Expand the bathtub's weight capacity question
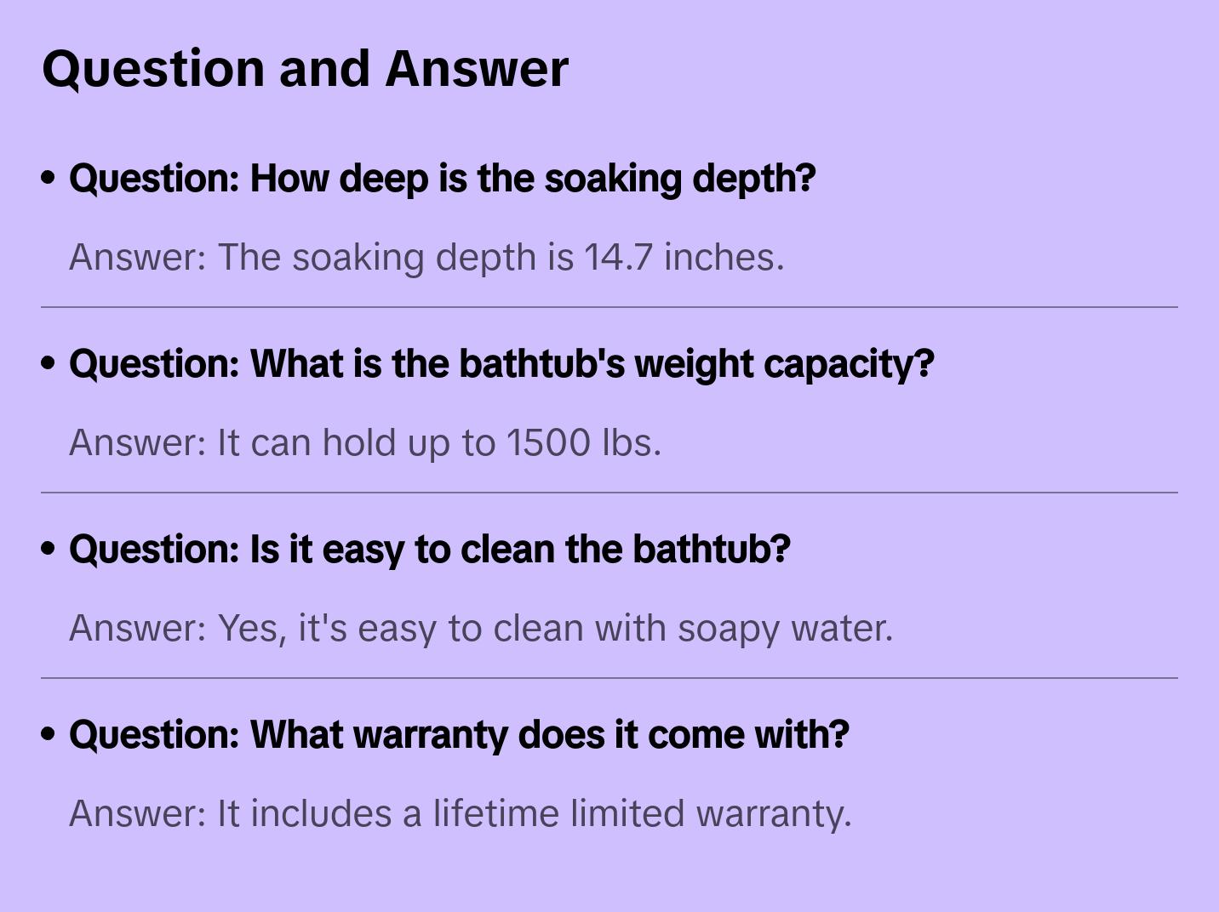Viewport: 1219px width, 912px height. pos(501,364)
